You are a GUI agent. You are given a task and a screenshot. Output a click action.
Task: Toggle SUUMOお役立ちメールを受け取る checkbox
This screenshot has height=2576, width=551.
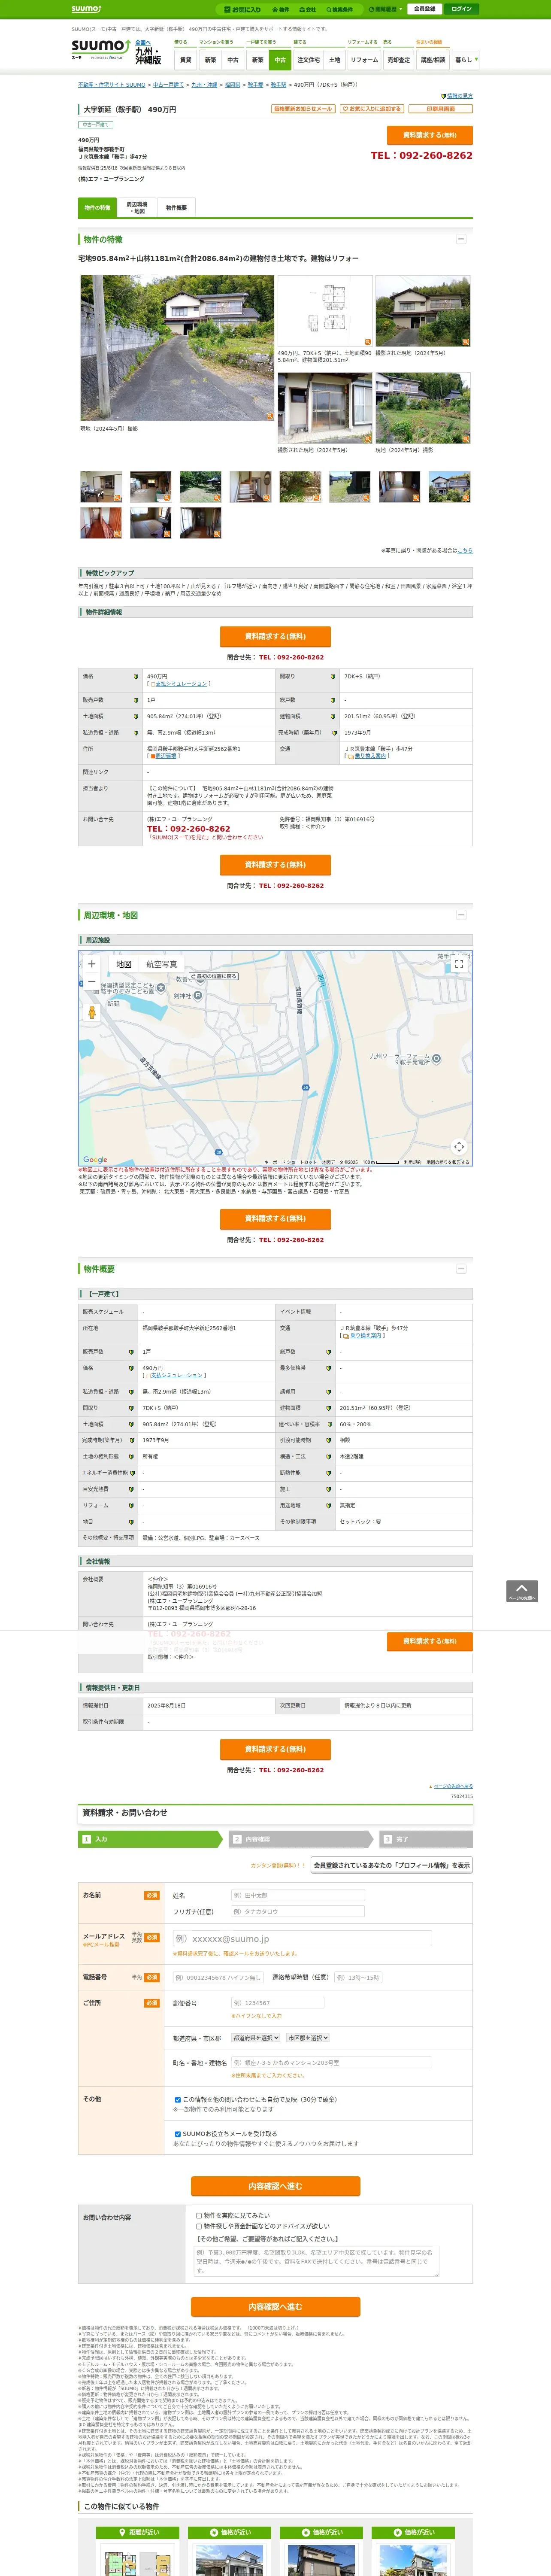tap(178, 2133)
